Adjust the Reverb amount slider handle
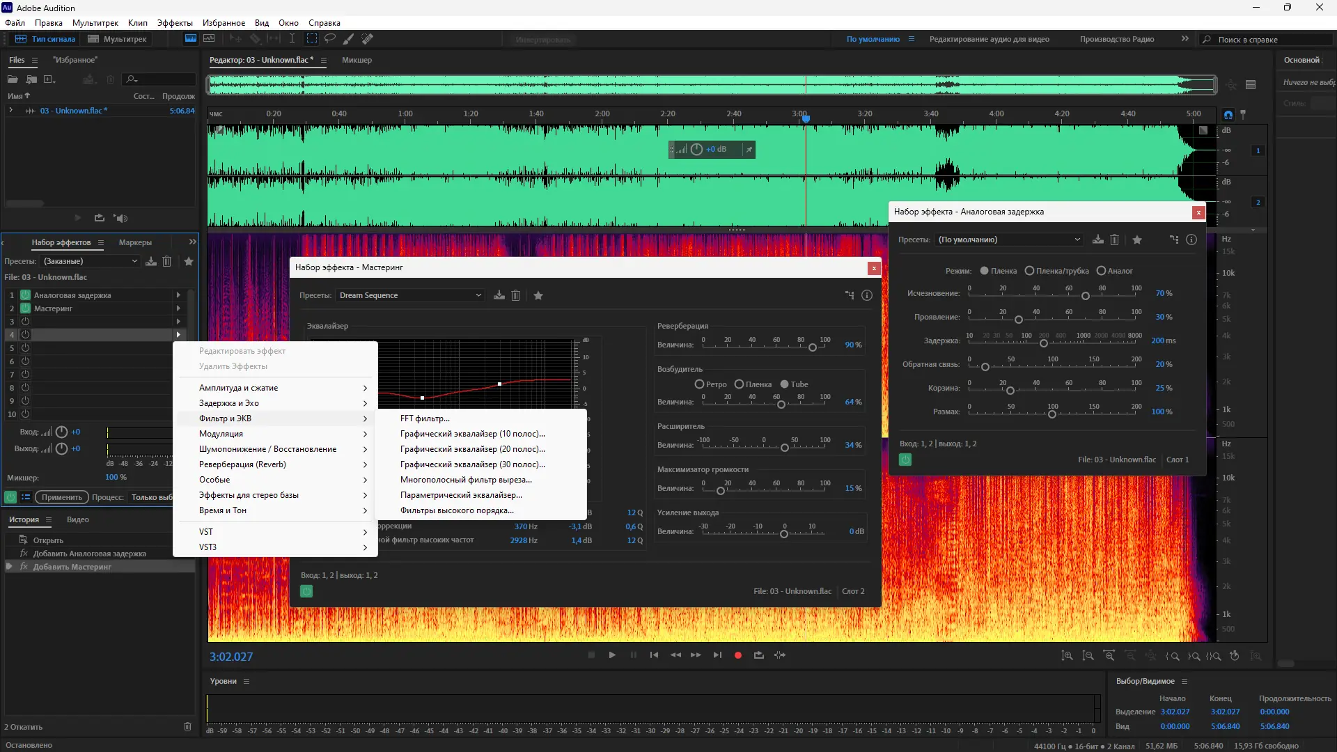Viewport: 1337px width, 752px height. (812, 347)
